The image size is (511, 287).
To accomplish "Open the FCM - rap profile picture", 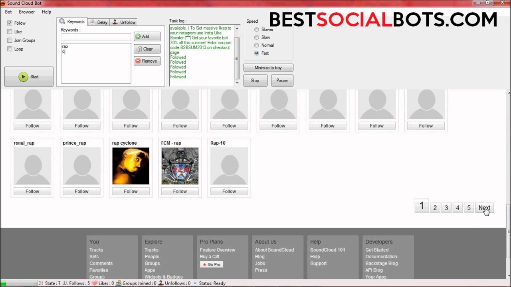I will pyautogui.click(x=180, y=166).
